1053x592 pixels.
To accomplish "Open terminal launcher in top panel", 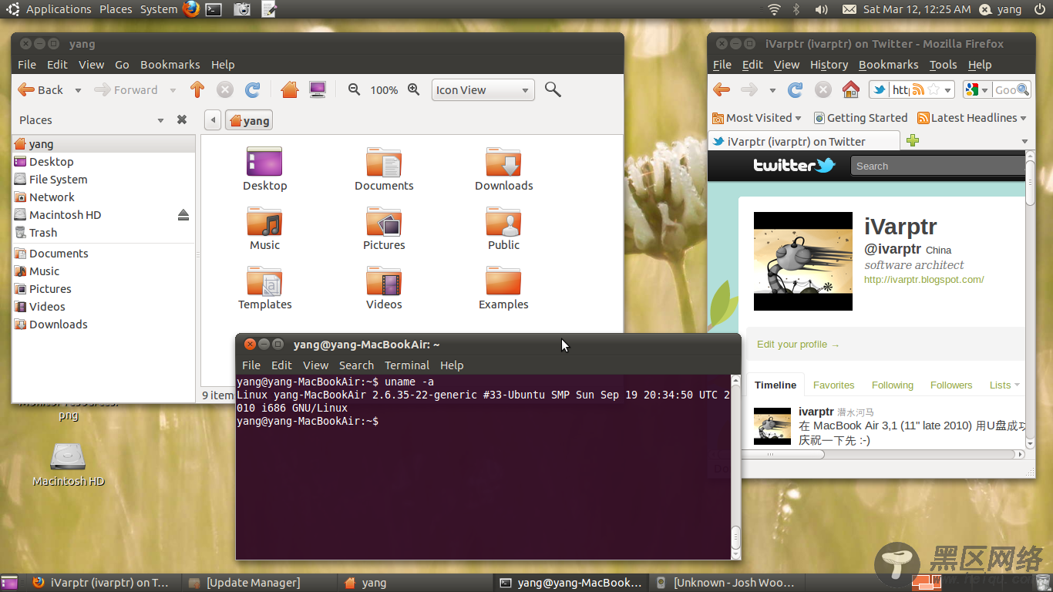I will pyautogui.click(x=214, y=9).
